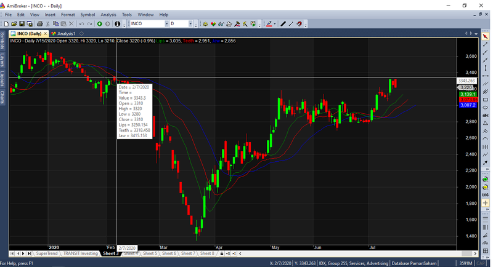Click the binoculars Explore icon
Viewport: 493px width, 267px height.
(x=221, y=24)
